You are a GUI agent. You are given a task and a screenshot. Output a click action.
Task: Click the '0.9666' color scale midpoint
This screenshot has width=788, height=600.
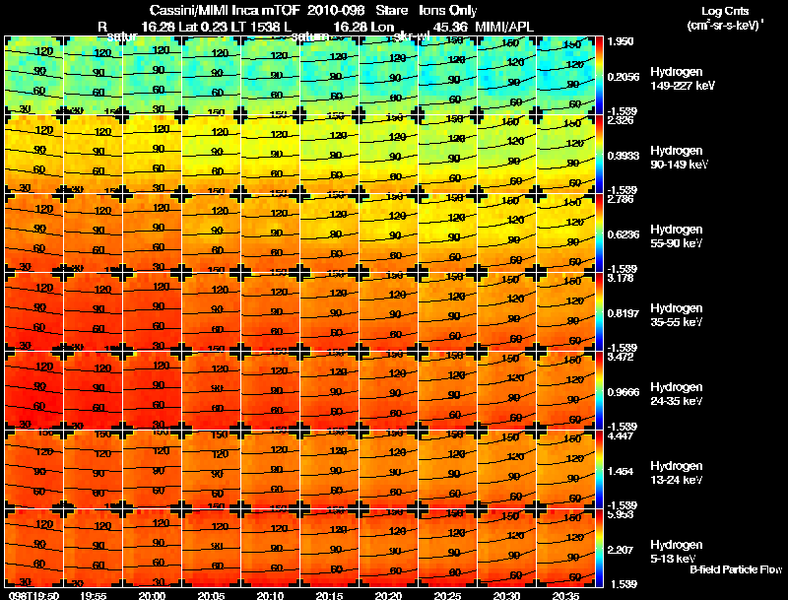624,392
